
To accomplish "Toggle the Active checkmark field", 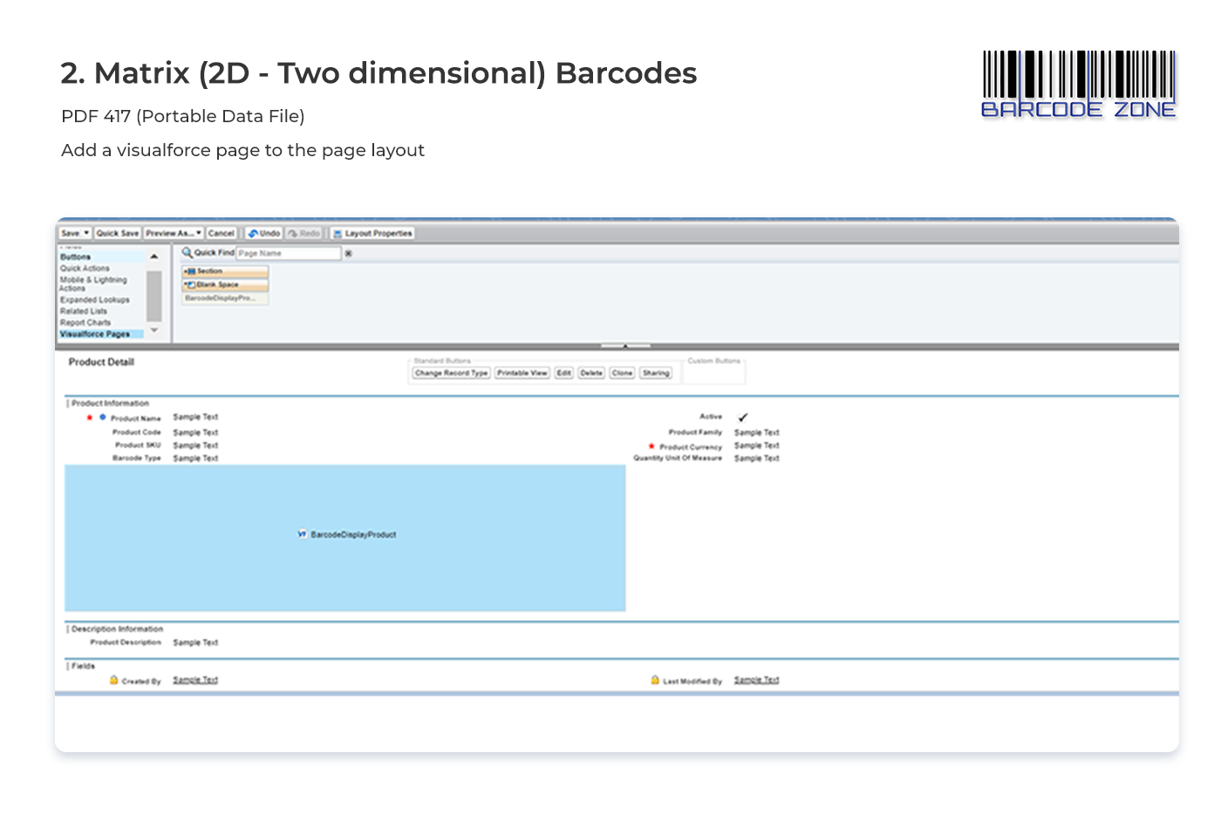I will (743, 418).
